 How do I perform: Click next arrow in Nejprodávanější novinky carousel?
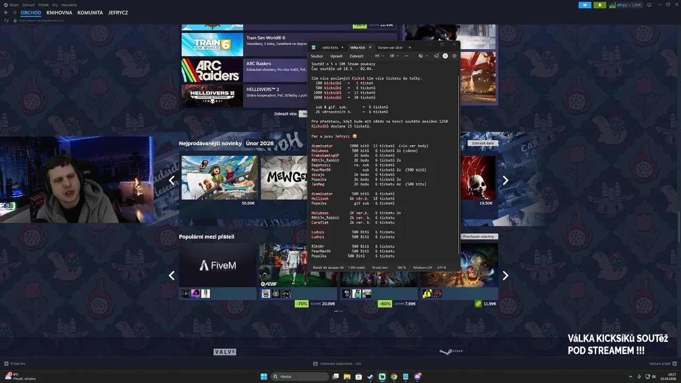coord(505,180)
